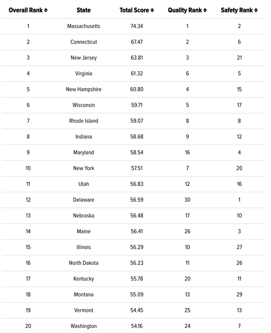The width and height of the screenshot is (271, 333).
Task: Click Maryland's quality rank 16
Action: (x=187, y=152)
